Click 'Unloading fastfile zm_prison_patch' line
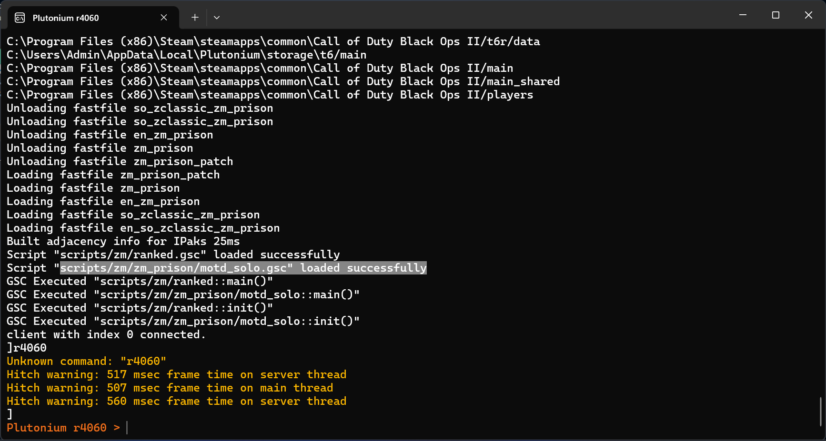The width and height of the screenshot is (826, 441). click(x=120, y=161)
